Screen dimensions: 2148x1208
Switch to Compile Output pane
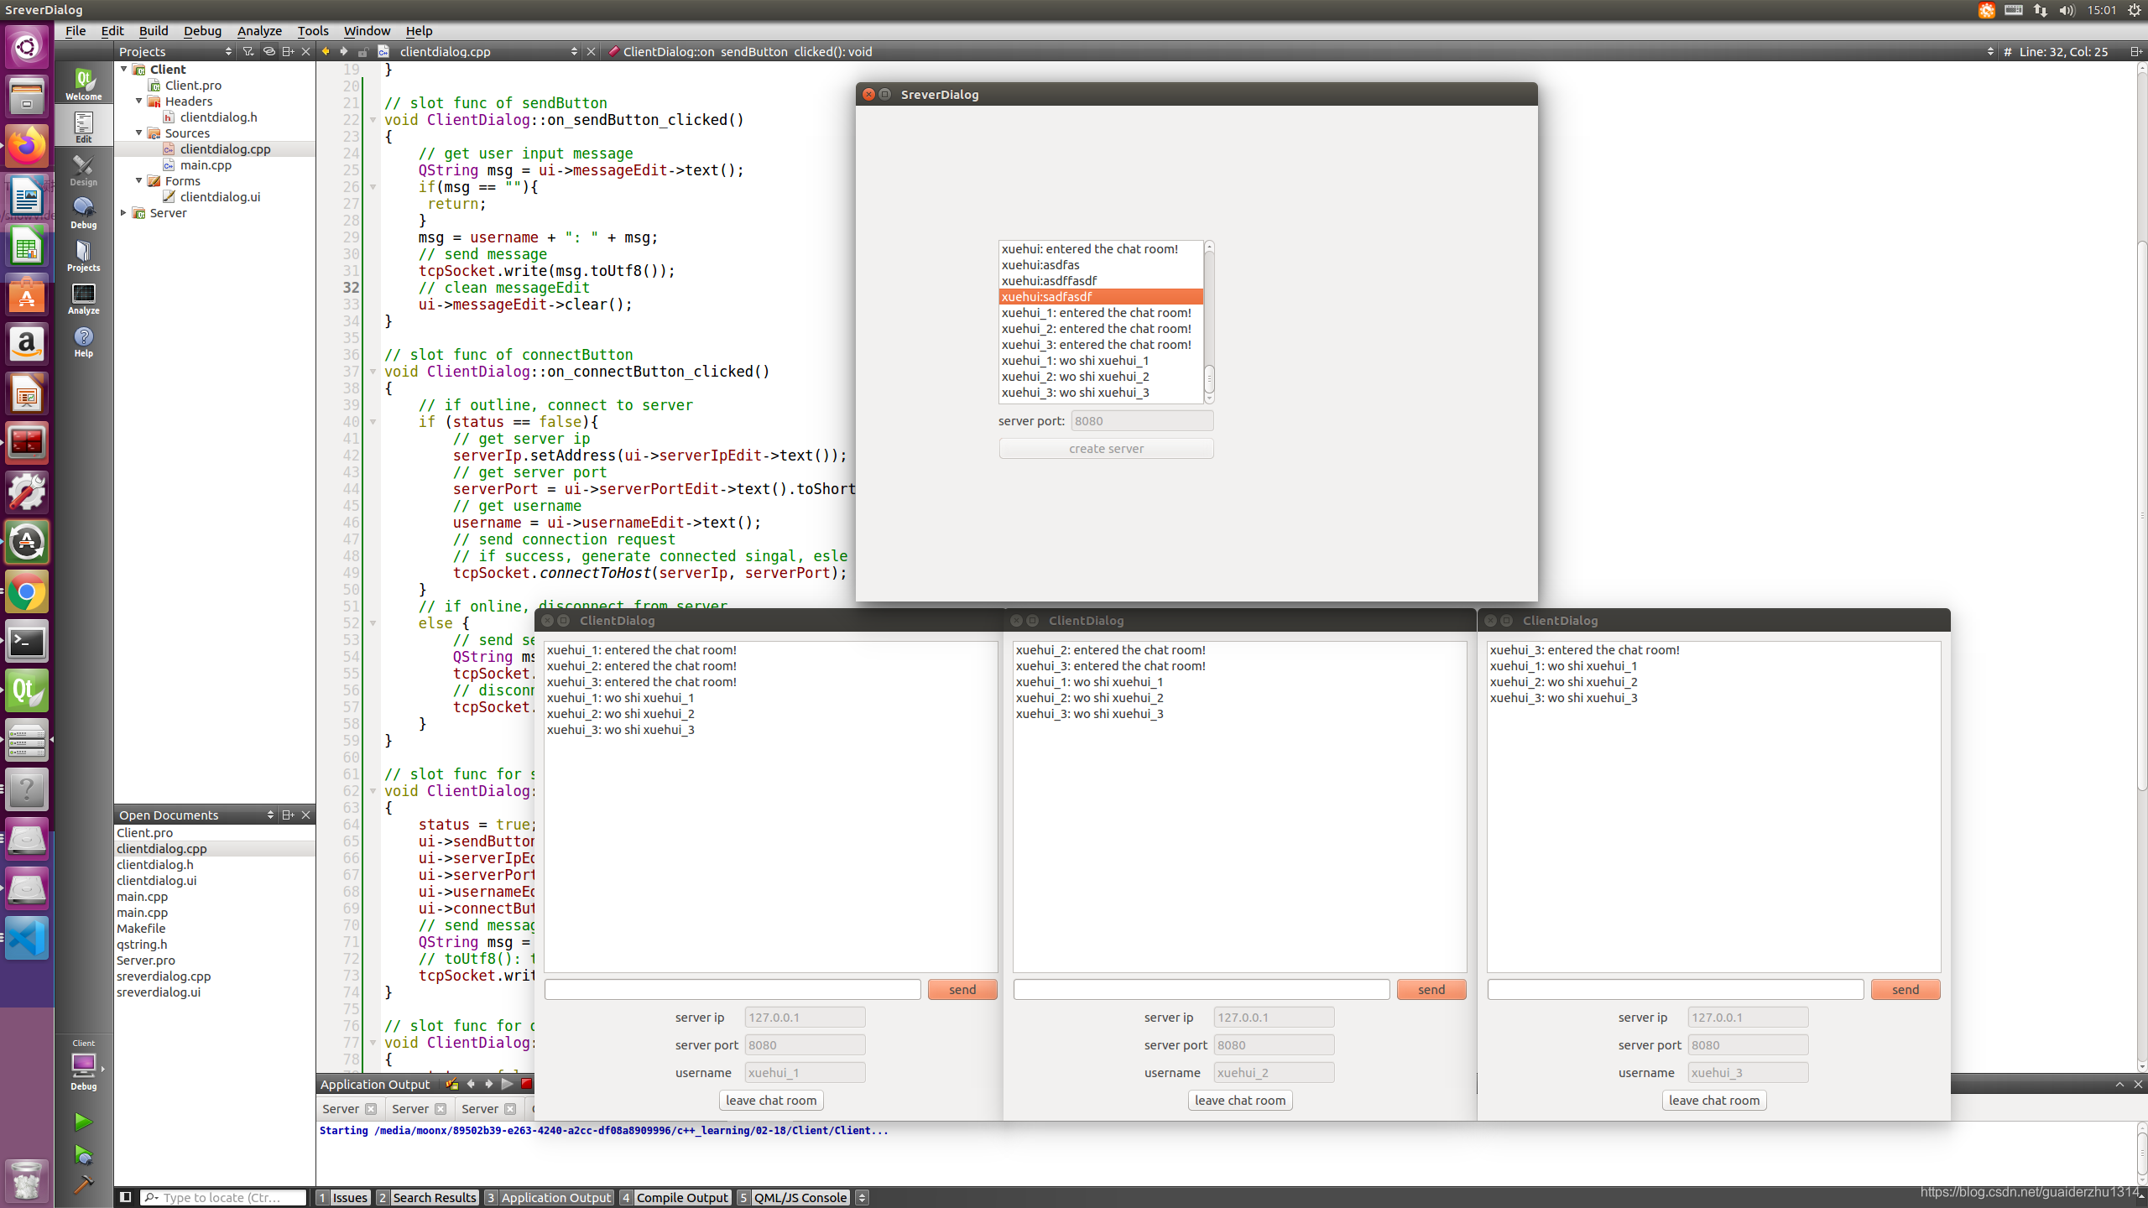675,1197
